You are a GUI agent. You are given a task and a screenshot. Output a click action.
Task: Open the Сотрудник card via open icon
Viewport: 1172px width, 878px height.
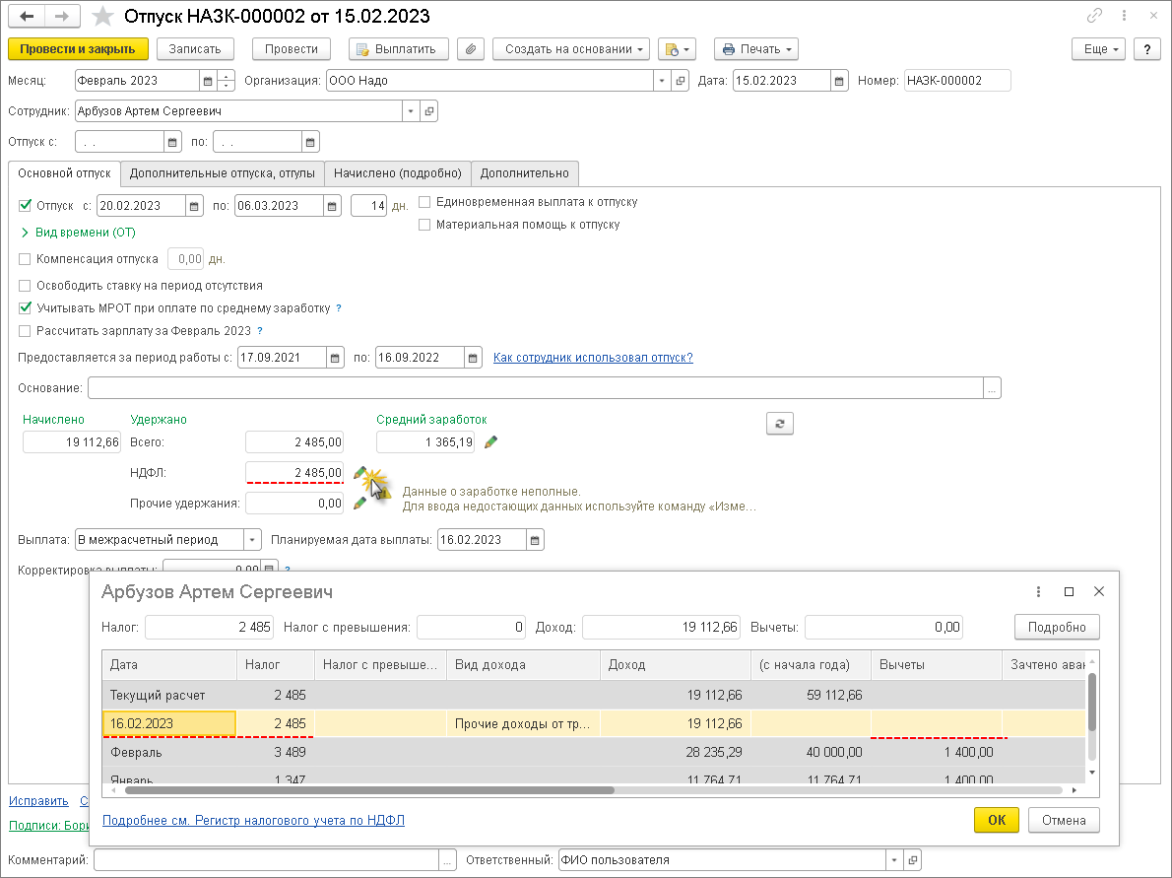pos(429,111)
